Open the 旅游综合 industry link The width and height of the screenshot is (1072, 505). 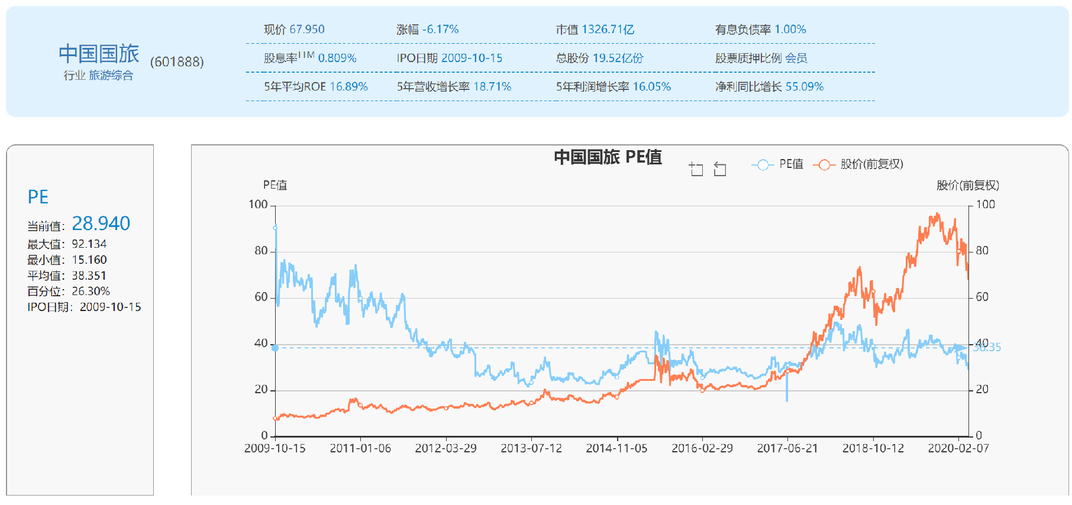pyautogui.click(x=111, y=75)
